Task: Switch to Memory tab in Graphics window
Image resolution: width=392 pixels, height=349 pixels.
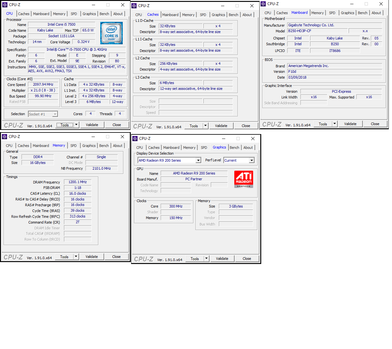Action: (189, 148)
